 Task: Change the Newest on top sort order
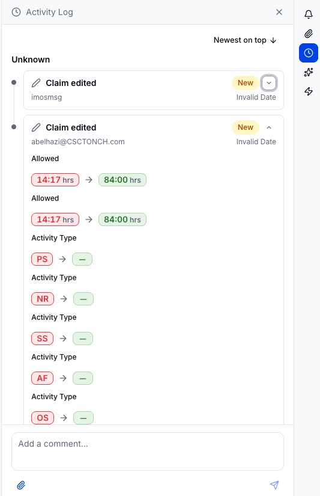245,40
